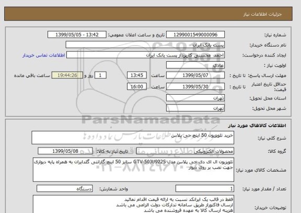Click the section heading اطلاعات کالاهای مورد نیاز
This screenshot has height=213, width=301.
(x=257, y=126)
